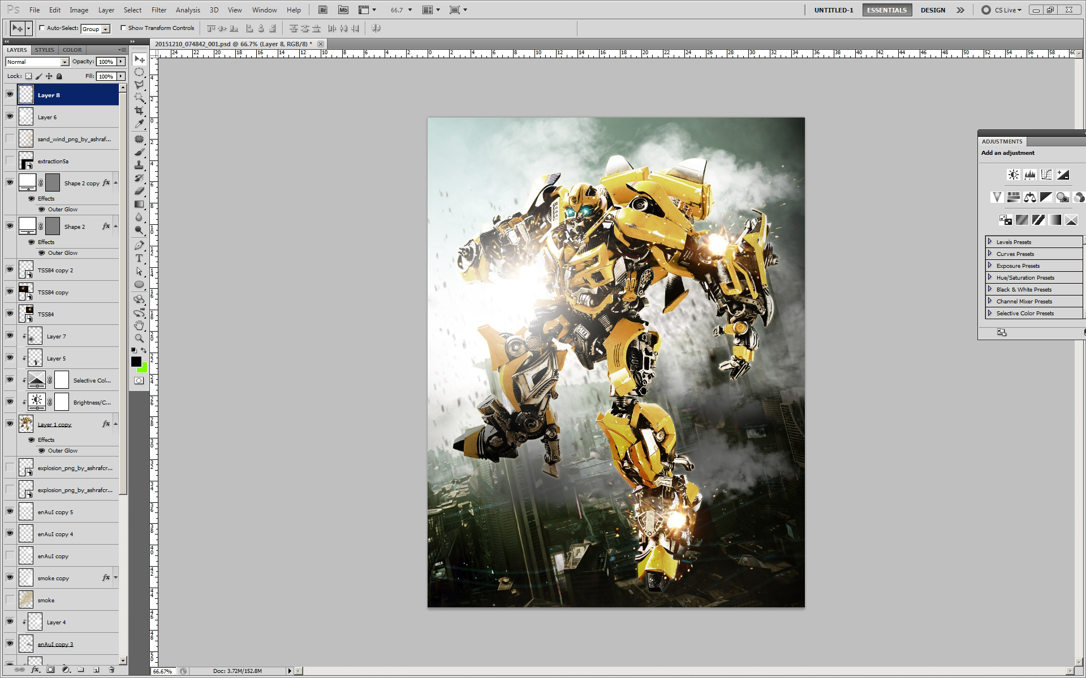Open the Fill slider arrow

point(121,76)
